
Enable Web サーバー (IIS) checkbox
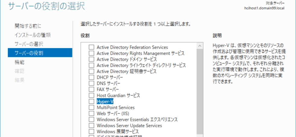click(x=91, y=114)
